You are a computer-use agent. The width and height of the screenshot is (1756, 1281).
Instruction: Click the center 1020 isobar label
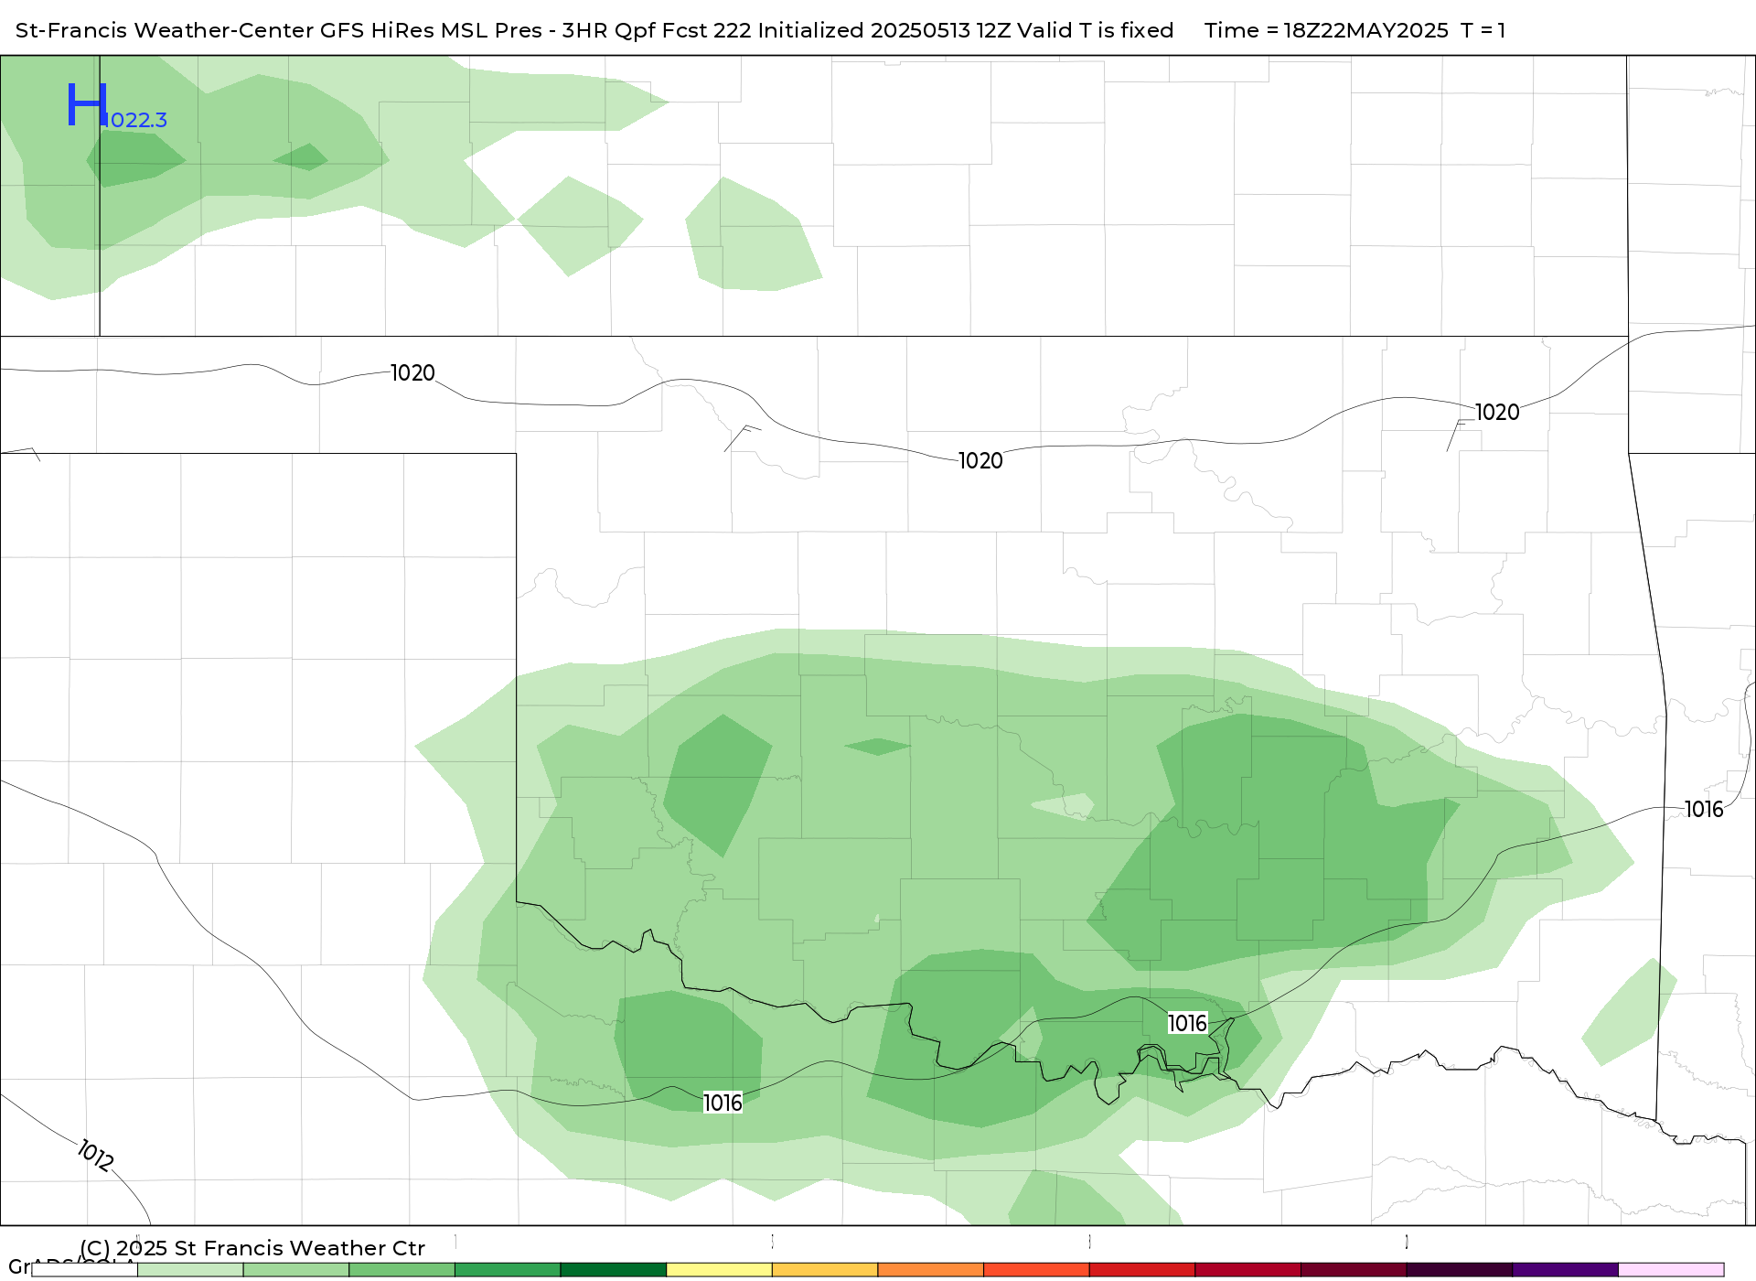point(980,461)
